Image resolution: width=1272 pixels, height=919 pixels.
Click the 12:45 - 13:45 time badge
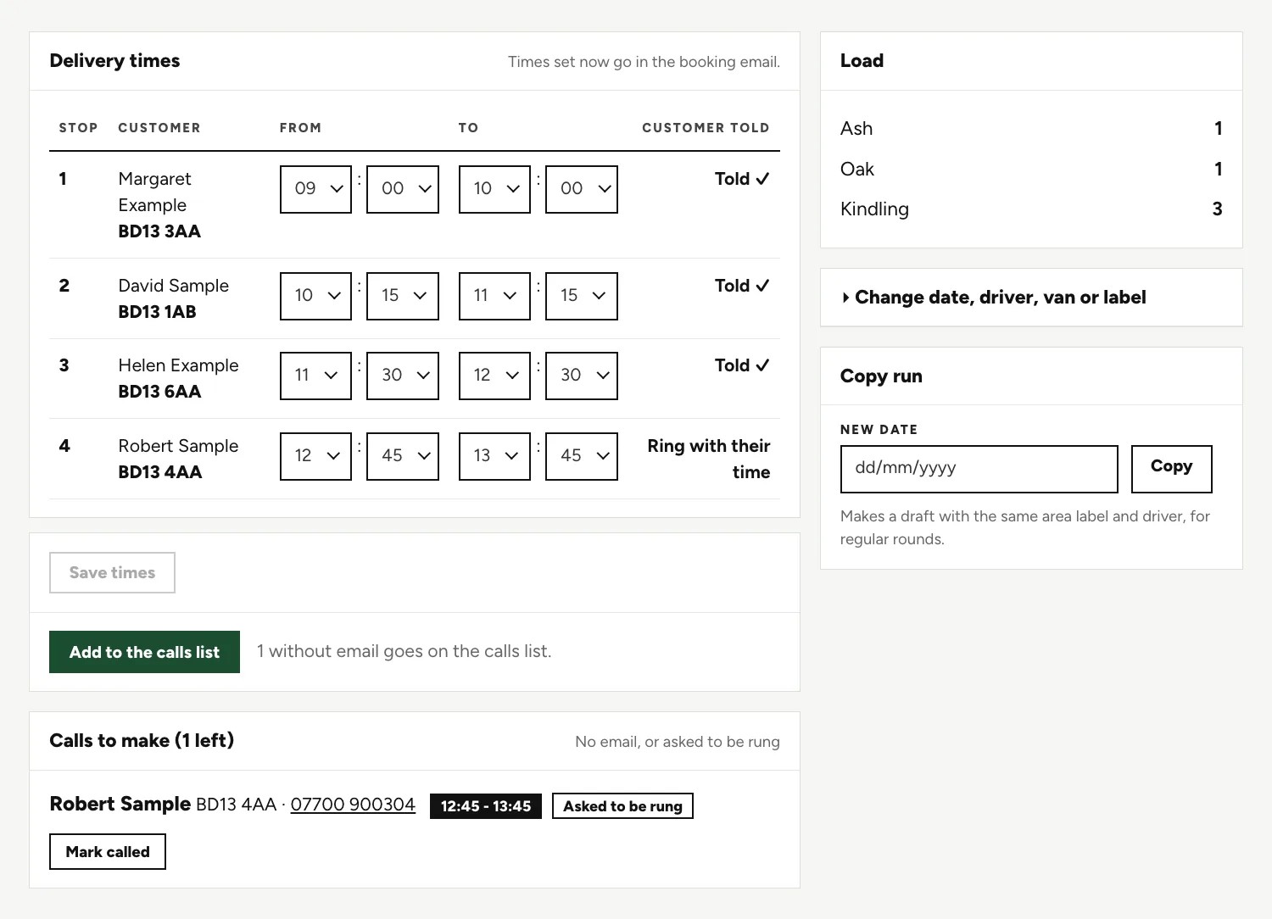pyautogui.click(x=486, y=806)
